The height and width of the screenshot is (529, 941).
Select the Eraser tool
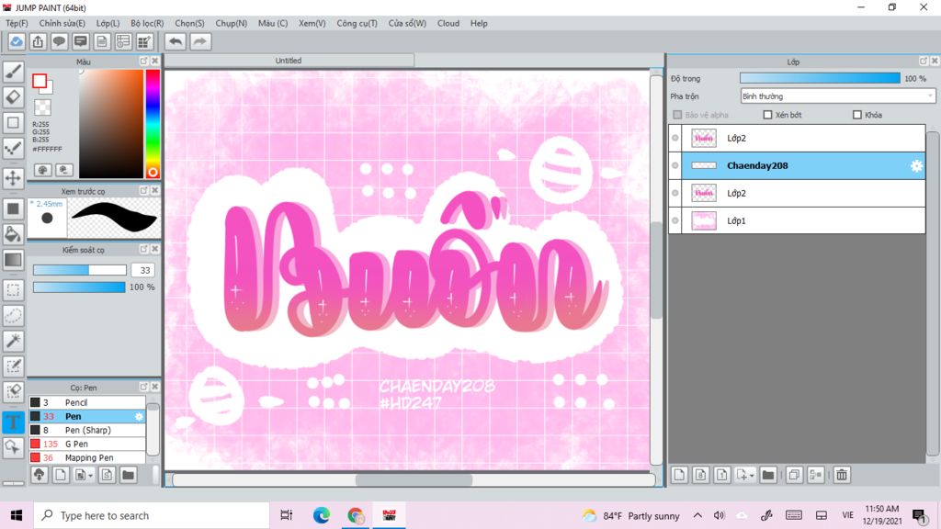(13, 96)
